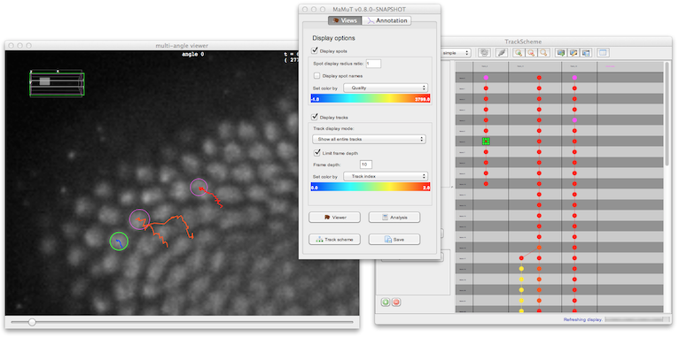The image size is (679, 337).
Task: Switch to the Annotation tab
Action: pos(386,20)
